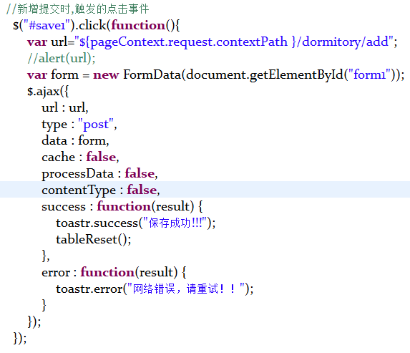Click the highlighted contentType line
Image resolution: width=410 pixels, height=353 pixels.
(x=205, y=190)
